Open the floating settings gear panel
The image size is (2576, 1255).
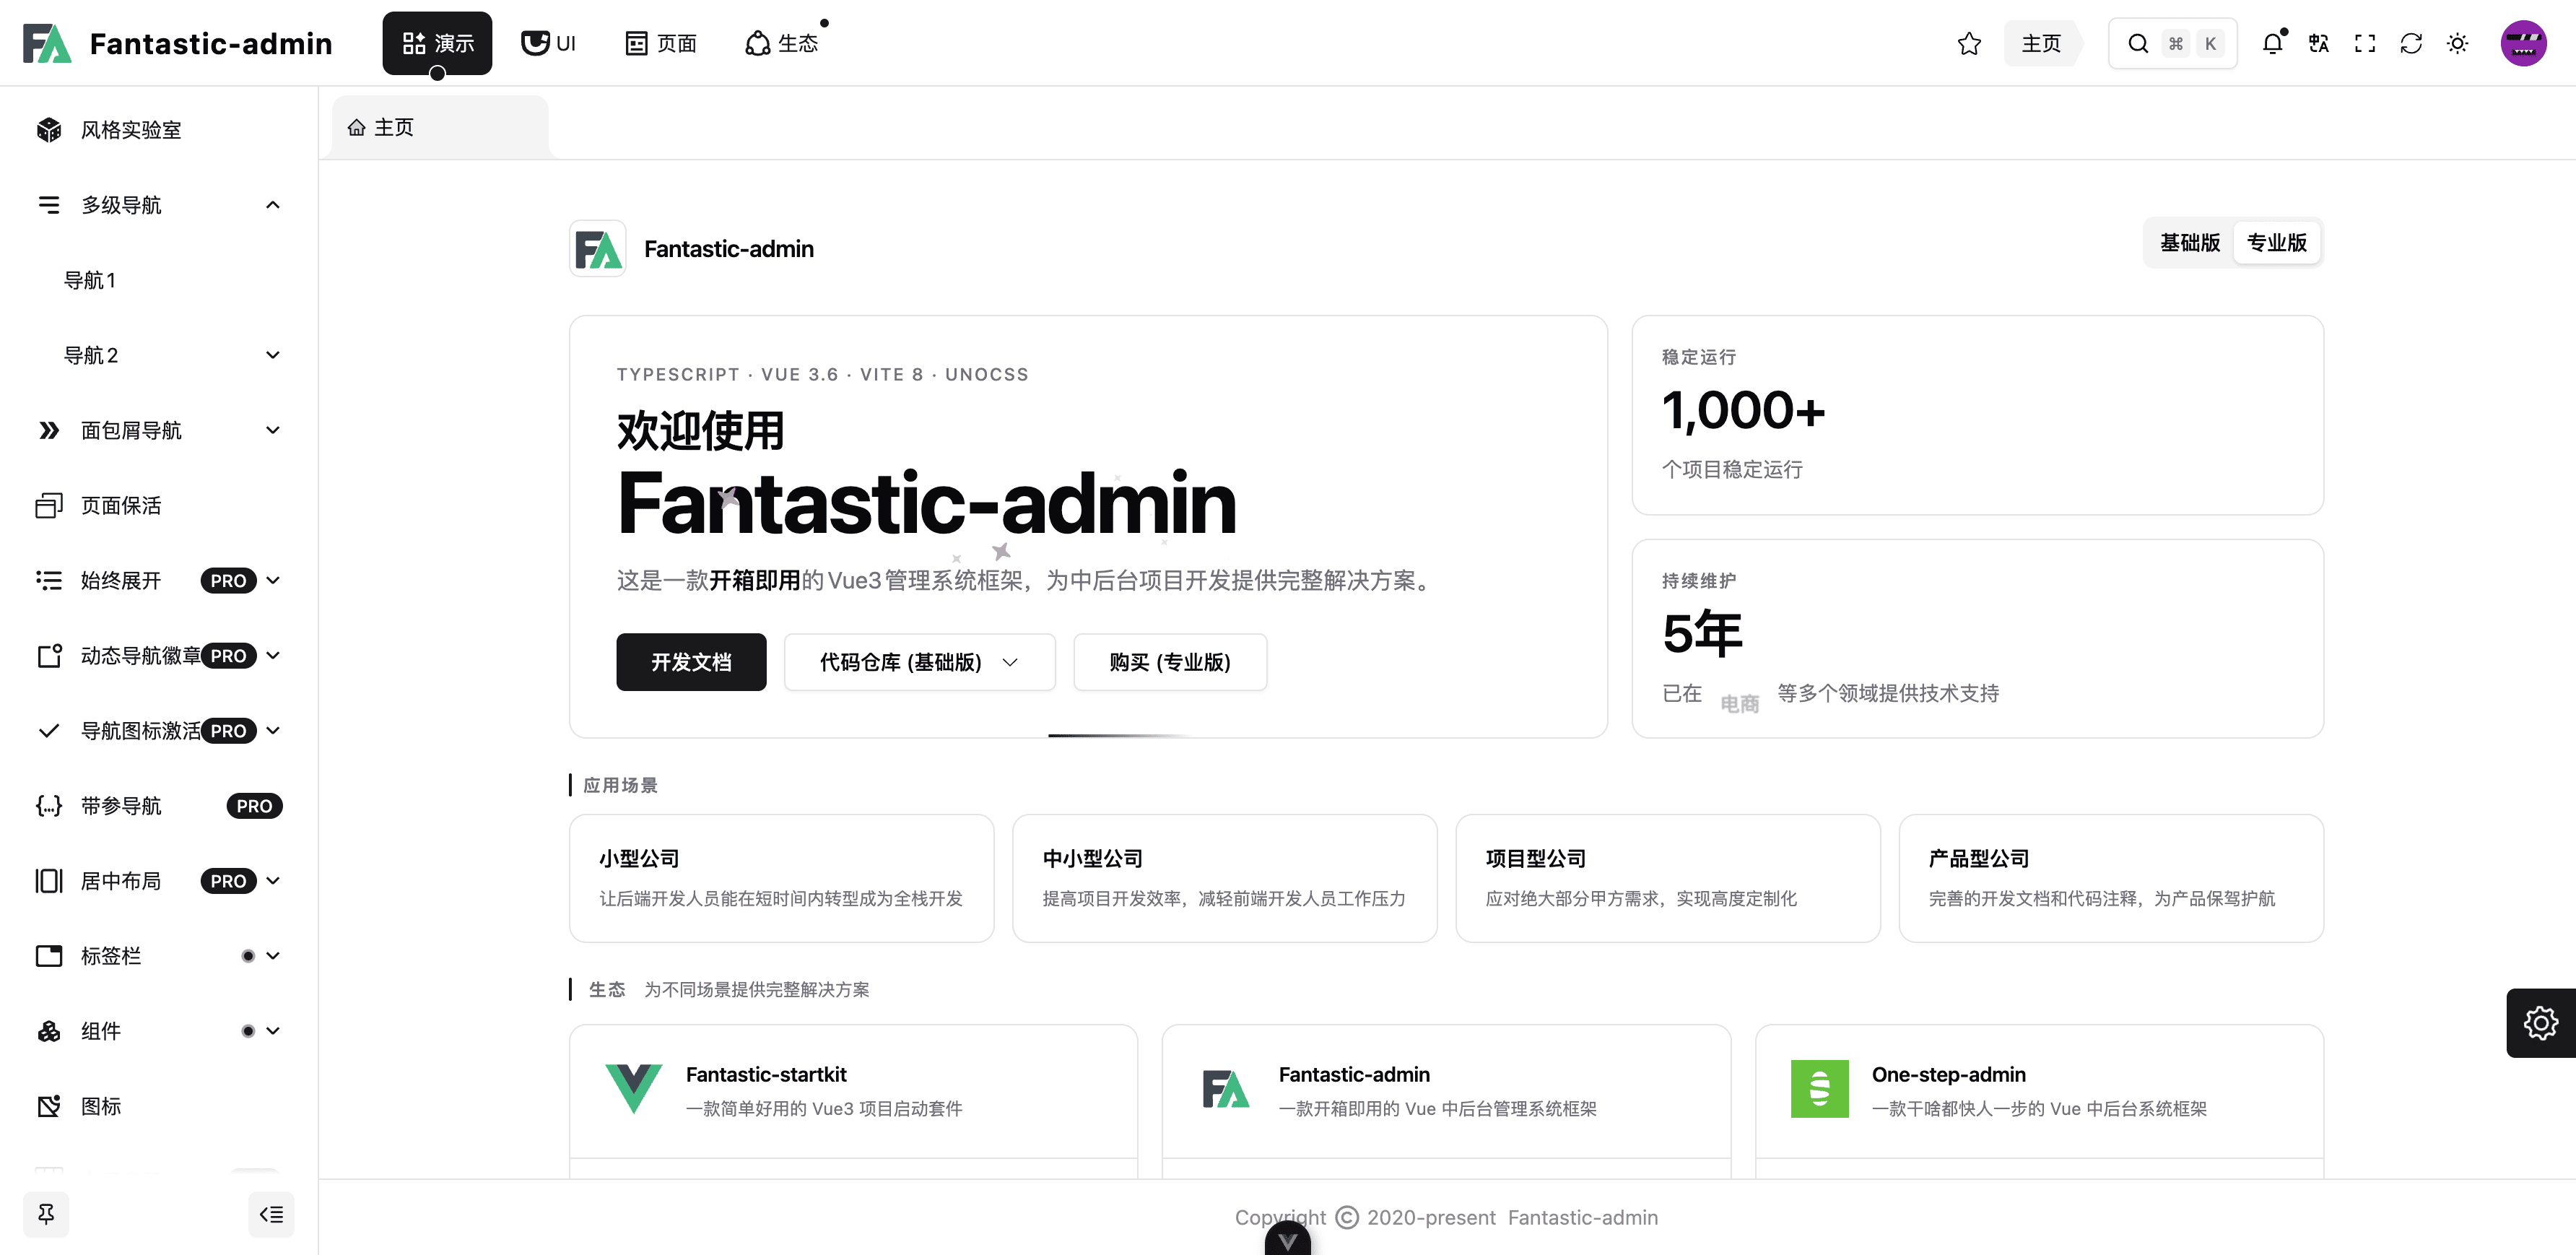point(2540,1023)
